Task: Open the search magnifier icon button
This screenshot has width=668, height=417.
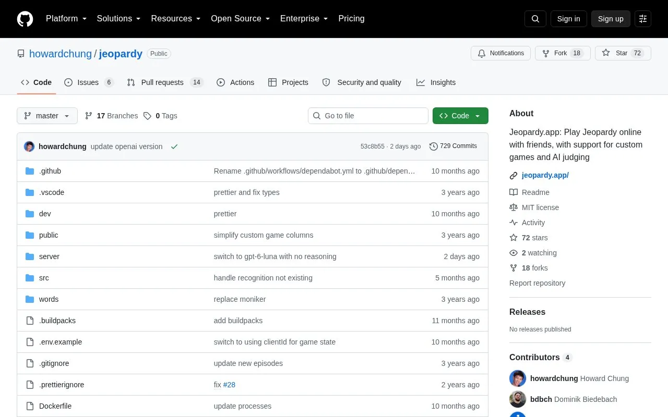Action: click(535, 19)
